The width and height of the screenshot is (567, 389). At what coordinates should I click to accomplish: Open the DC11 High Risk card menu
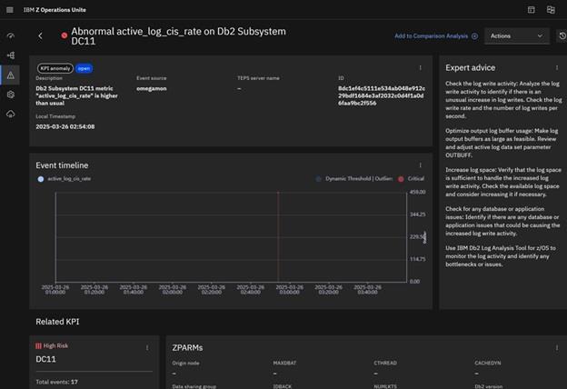(147, 347)
